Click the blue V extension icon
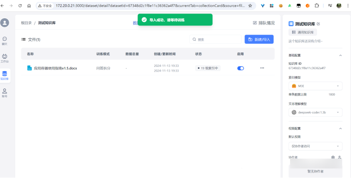Screen dimensions: 351x178 263,6
